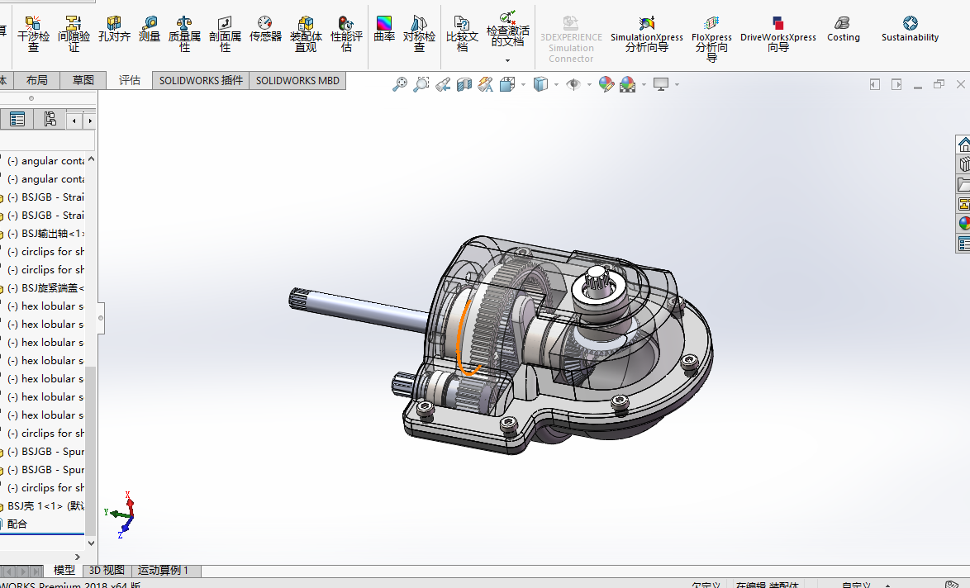Switch to the SOLIDWORKS MBD tab
The image size is (970, 588).
click(297, 80)
